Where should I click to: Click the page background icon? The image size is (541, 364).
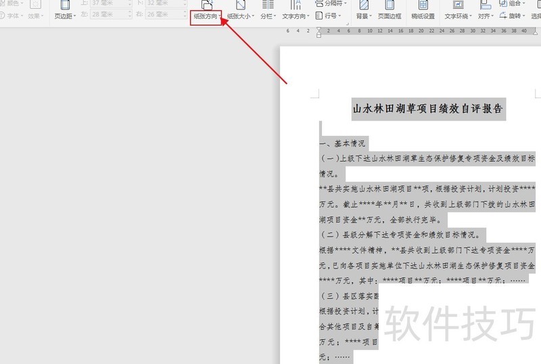click(x=364, y=5)
